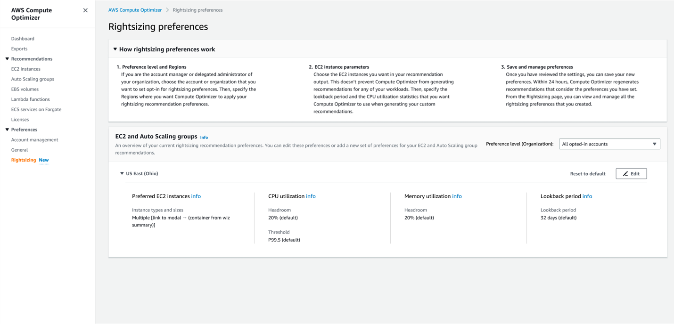
Task: Open Info link for EC2 and Auto Scaling groups
Action: pyautogui.click(x=204, y=138)
